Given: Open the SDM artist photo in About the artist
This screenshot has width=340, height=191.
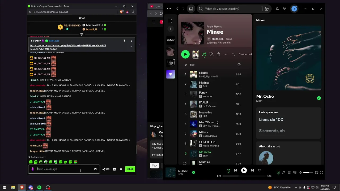Looking at the screenshot, I should click(x=266, y=158).
